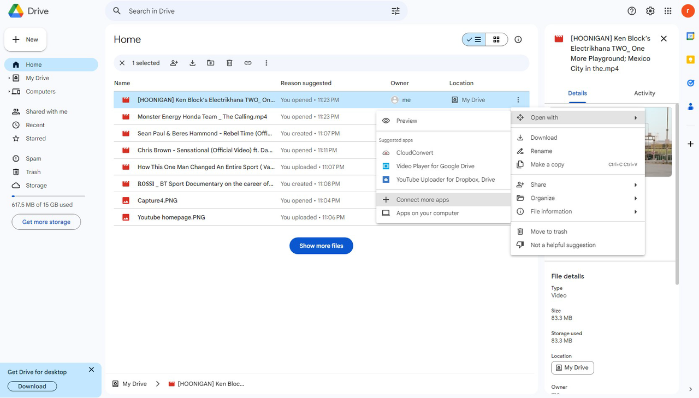
Task: Toggle the file details info panel
Action: tap(518, 39)
